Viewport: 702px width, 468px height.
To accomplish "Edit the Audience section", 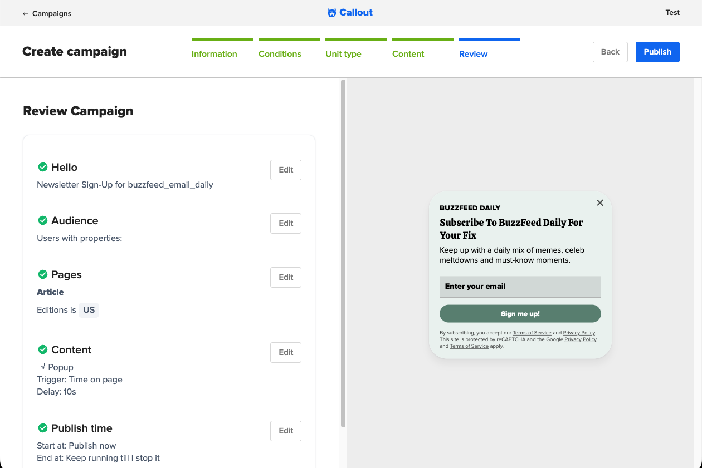I will [x=286, y=223].
